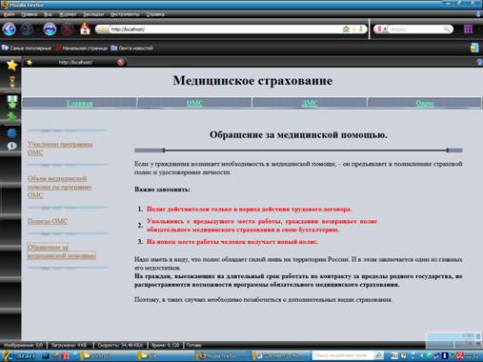Click the yellow star sidebar icon
Screen dimensions: 483x362
(11, 65)
